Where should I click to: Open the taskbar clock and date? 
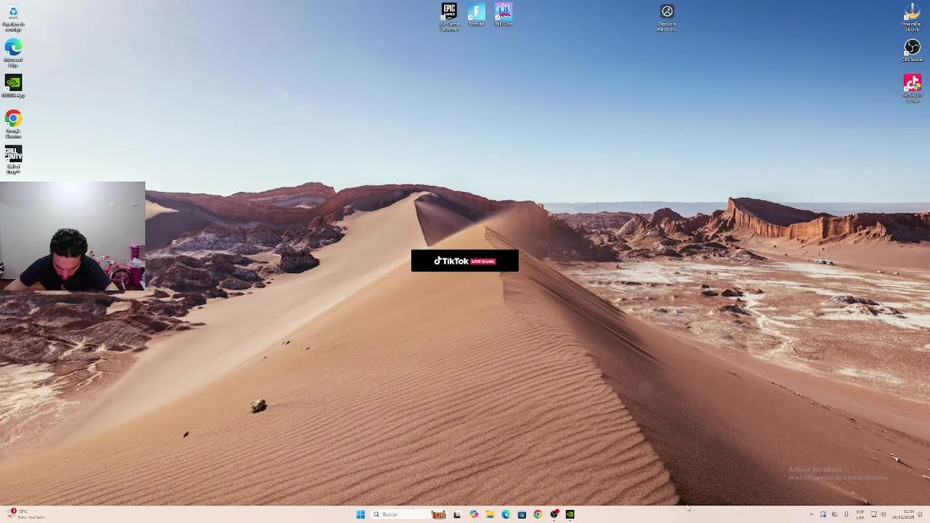[x=903, y=514]
